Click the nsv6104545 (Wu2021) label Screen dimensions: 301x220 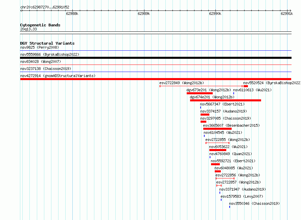pyautogui.click(x=223, y=132)
